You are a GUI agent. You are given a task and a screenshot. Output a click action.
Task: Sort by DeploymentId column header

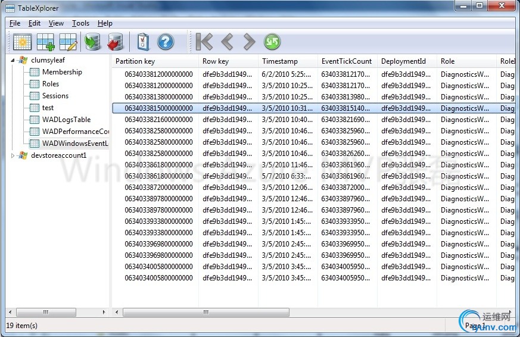[x=407, y=61]
